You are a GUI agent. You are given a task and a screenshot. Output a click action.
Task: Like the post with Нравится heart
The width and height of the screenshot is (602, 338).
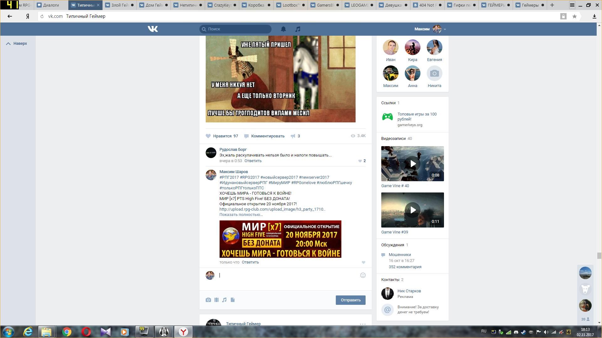click(209, 136)
